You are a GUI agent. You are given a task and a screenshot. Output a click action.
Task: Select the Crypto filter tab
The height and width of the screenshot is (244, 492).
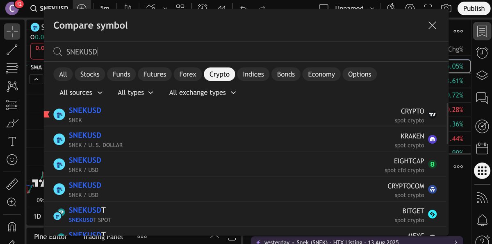pyautogui.click(x=219, y=74)
